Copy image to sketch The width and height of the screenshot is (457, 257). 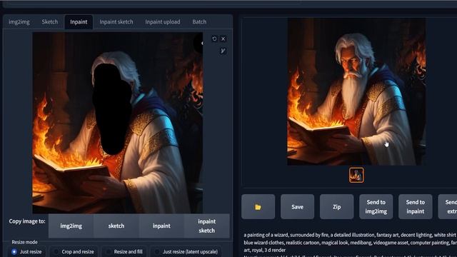coord(116,226)
